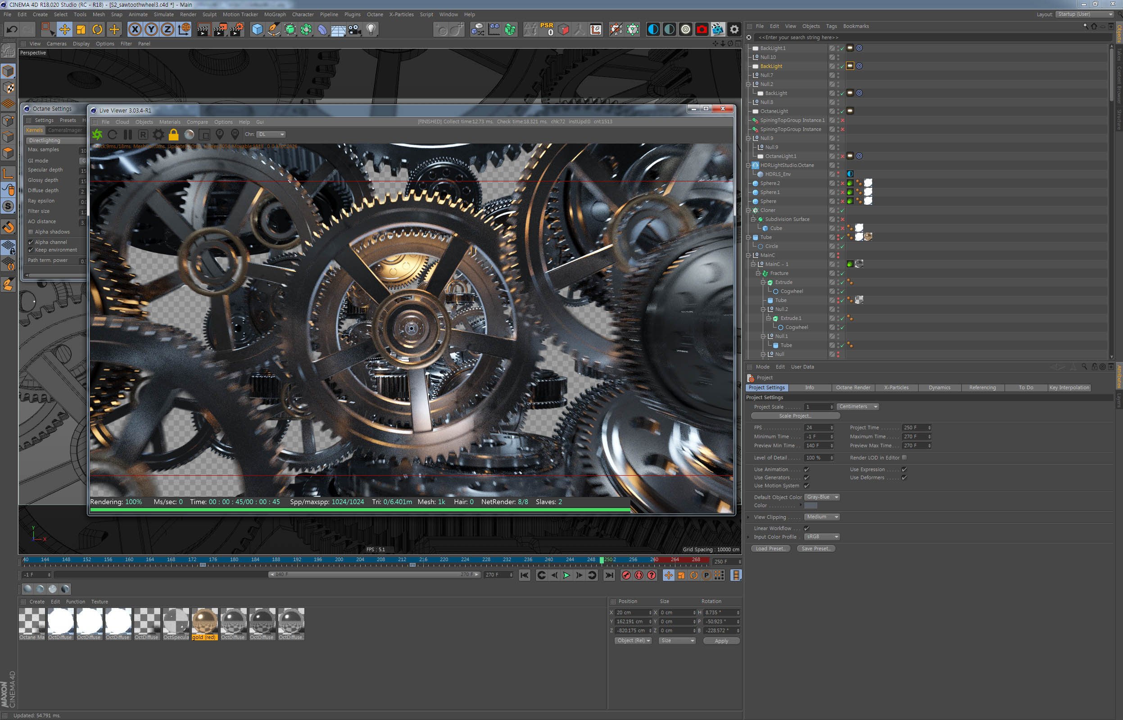Toggle the Linear Workflow checkbox
The image size is (1123, 720).
806,528
